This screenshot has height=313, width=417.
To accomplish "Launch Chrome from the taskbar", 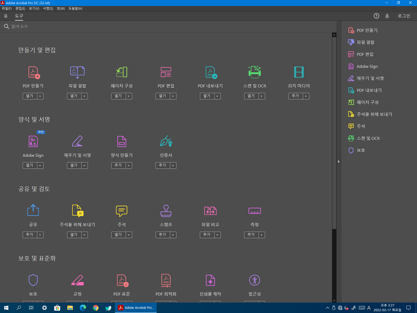I will coord(96,308).
